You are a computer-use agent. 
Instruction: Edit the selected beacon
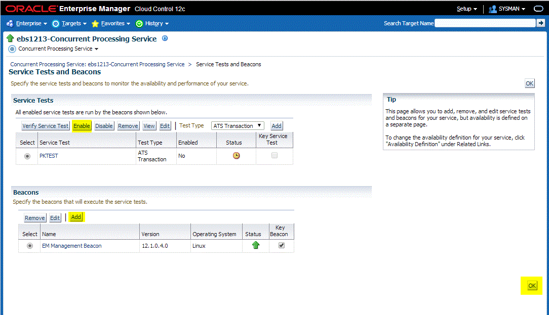pyautogui.click(x=55, y=218)
